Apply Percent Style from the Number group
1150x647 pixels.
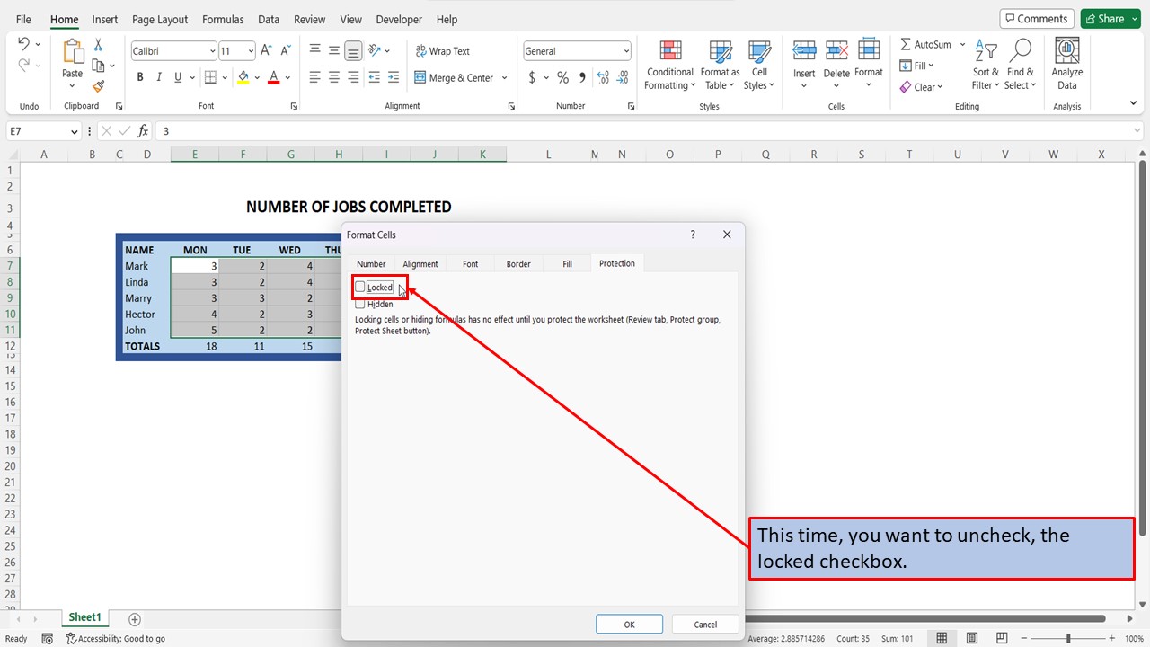[x=562, y=78]
